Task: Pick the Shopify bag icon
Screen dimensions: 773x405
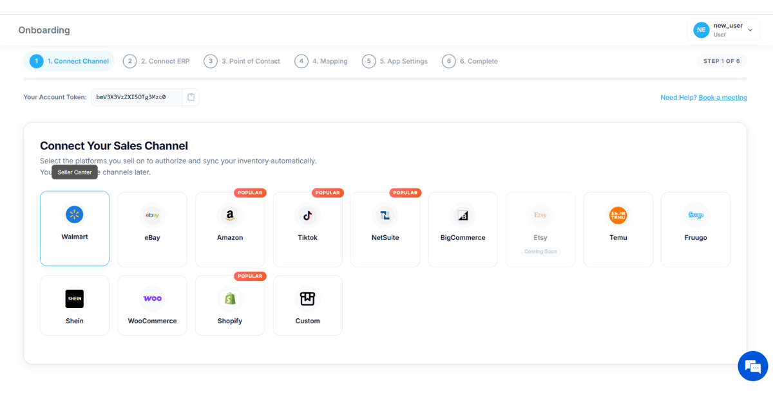Action: point(230,299)
